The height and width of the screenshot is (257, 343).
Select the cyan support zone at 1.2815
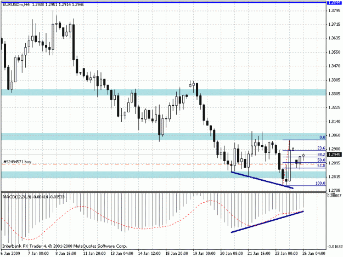(164, 175)
